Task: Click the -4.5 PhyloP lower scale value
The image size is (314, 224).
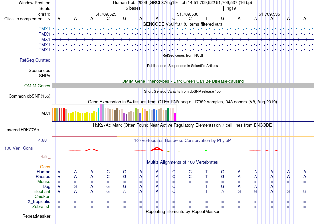Action: pos(43,157)
